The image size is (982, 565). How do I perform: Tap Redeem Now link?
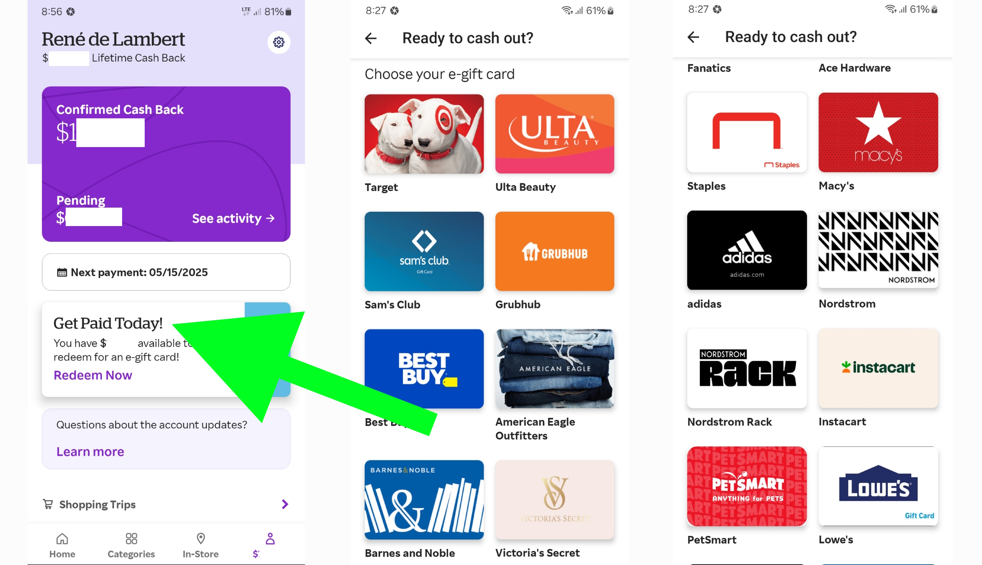coord(93,375)
